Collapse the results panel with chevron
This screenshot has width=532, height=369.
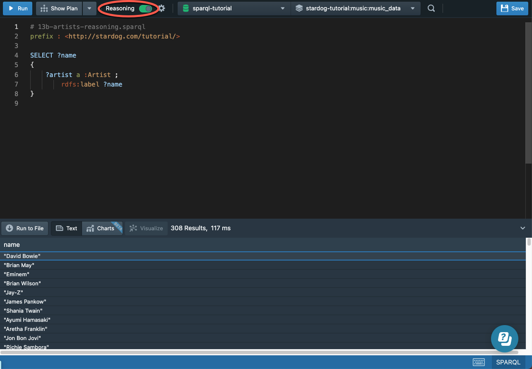(522, 228)
